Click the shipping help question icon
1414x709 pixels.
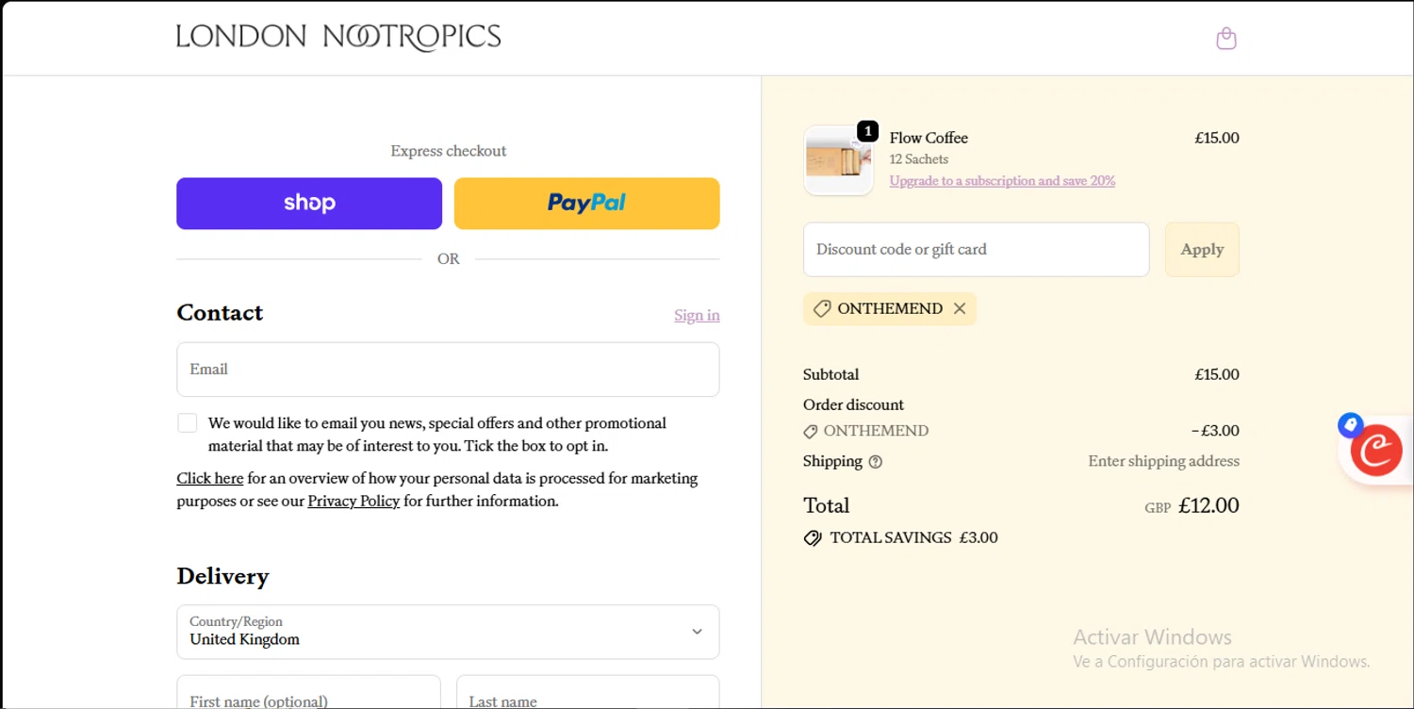875,462
